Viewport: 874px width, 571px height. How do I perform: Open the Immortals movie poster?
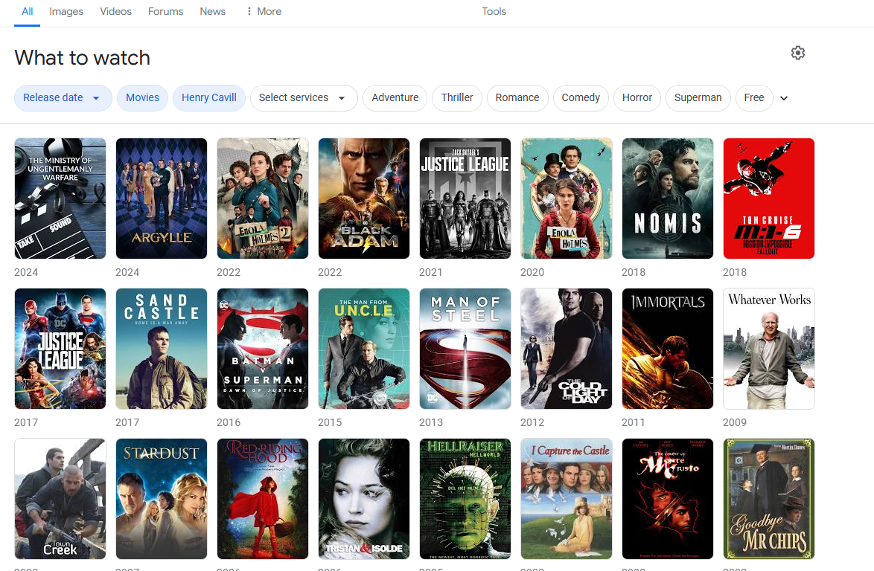click(x=668, y=349)
